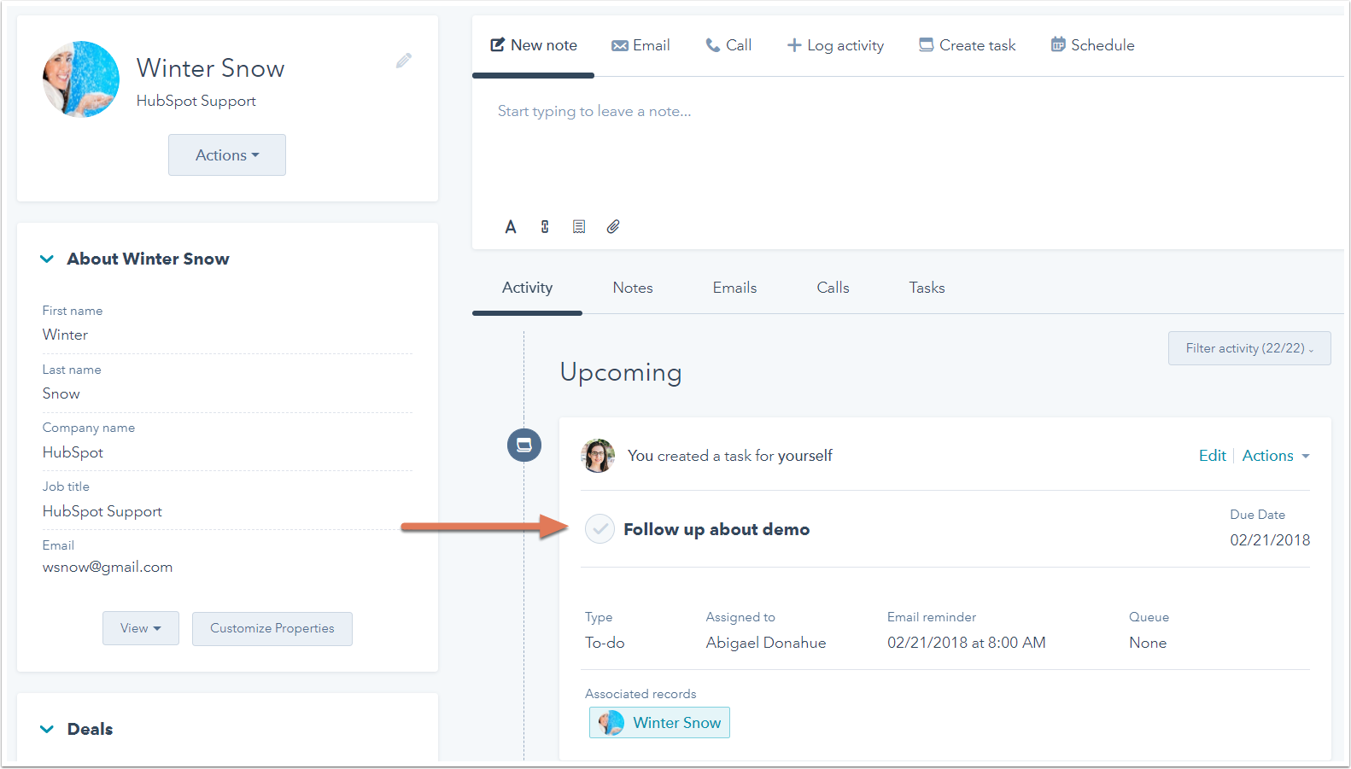Click the Assigned to Abigael Donahue value
This screenshot has height=769, width=1351.
(x=766, y=643)
